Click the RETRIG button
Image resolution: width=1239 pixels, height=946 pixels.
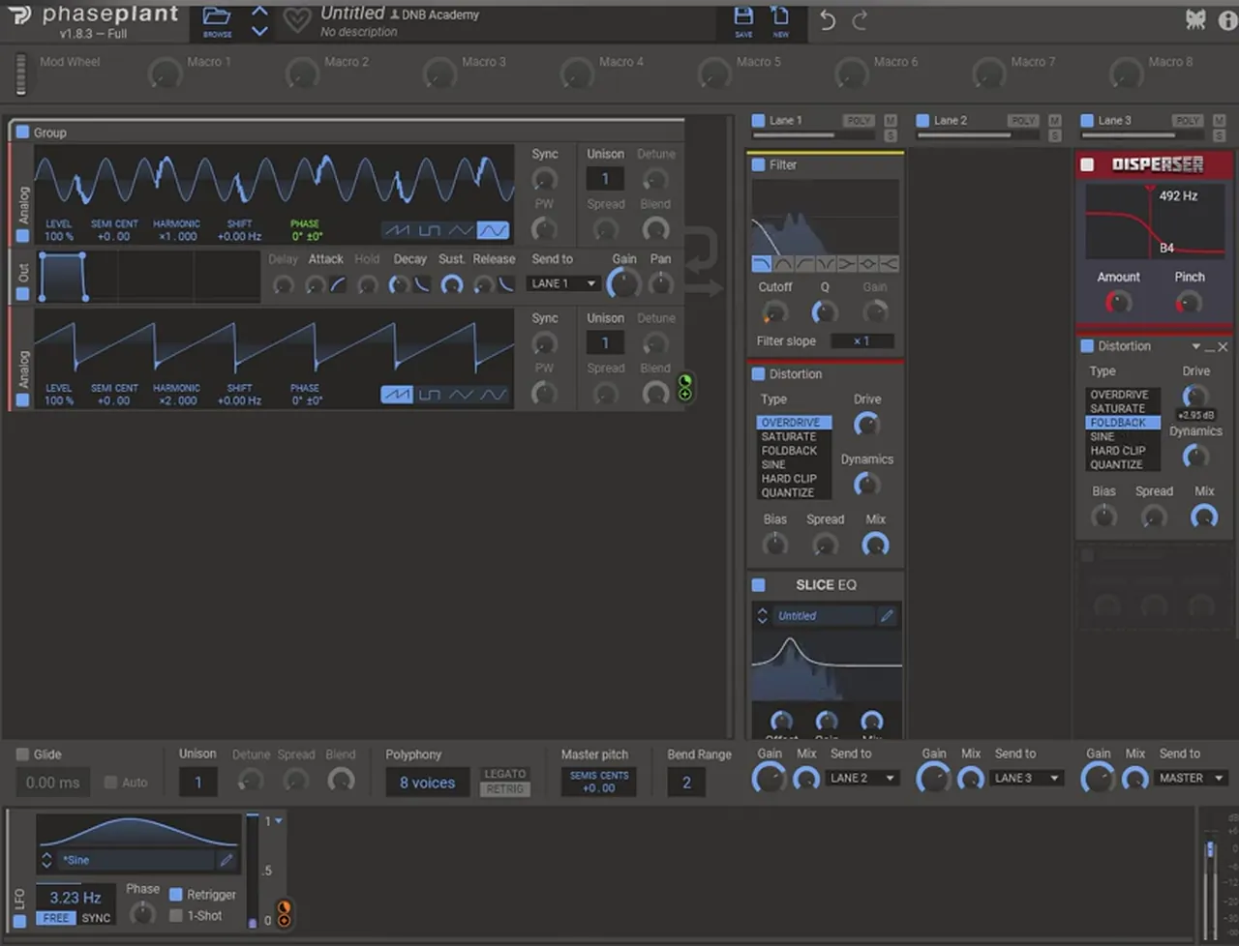point(504,789)
